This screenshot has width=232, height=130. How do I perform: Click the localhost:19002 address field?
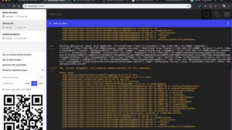point(107,6)
